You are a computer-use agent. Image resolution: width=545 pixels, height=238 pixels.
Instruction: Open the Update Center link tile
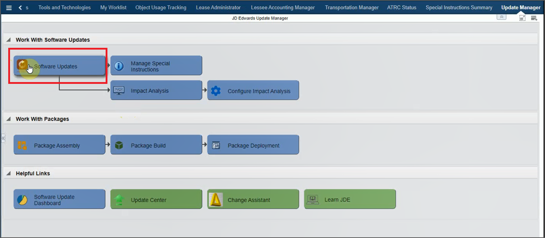(156, 199)
